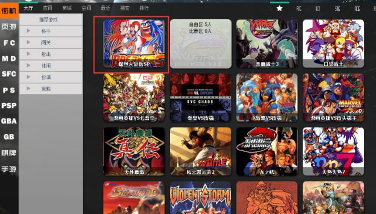Expand the 格斗 game category arrow
Screen dimensions: 376x214
[28, 31]
